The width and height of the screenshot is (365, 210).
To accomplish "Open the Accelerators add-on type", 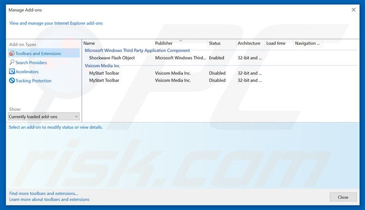I will point(27,72).
